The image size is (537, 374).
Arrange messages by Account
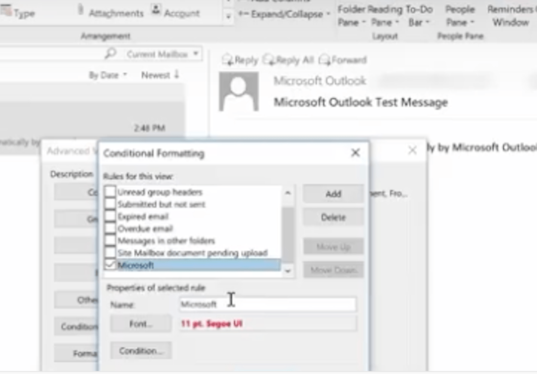pos(176,13)
